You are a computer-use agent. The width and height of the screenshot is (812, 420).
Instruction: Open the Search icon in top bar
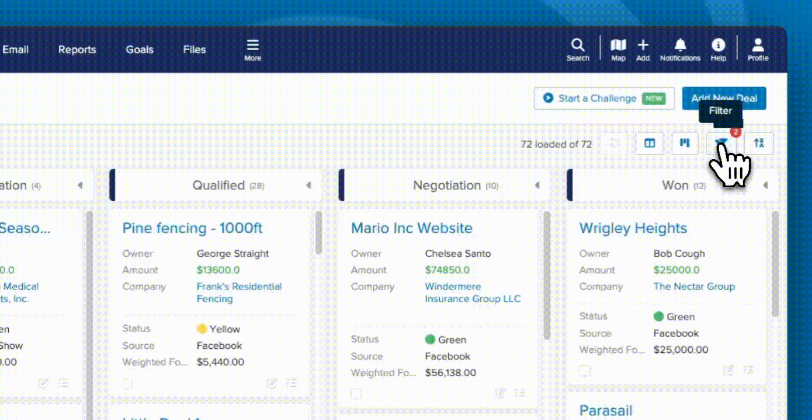coord(577,50)
